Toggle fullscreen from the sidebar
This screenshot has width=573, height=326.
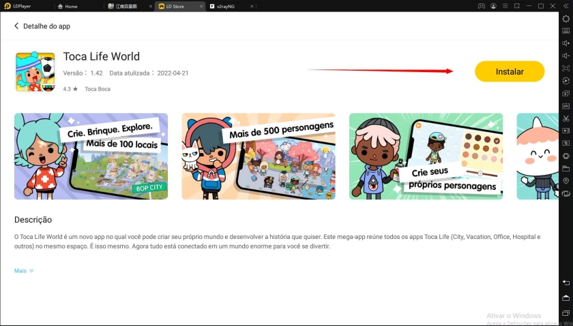pos(565,68)
